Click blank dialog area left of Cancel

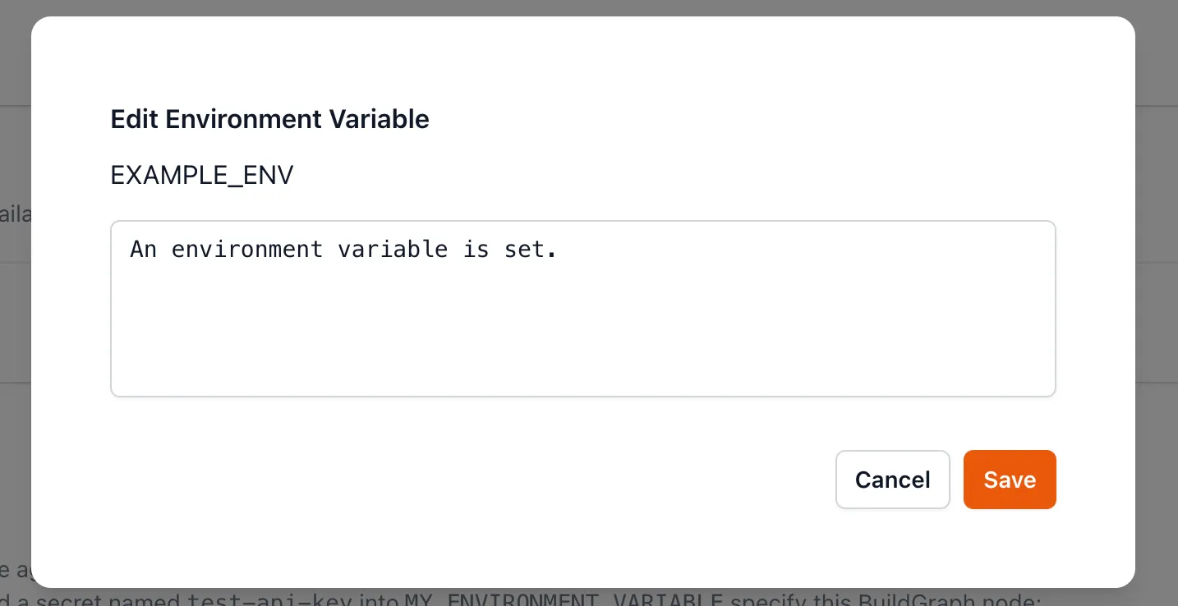493,480
